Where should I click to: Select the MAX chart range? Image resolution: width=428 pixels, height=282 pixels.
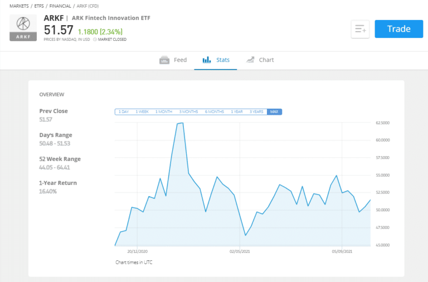coord(274,111)
